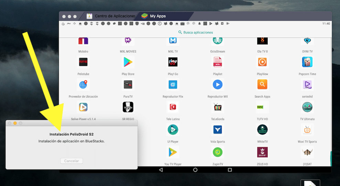The image size is (340, 186).
Task: Open the Play Store icon
Action: pyautogui.click(x=128, y=62)
